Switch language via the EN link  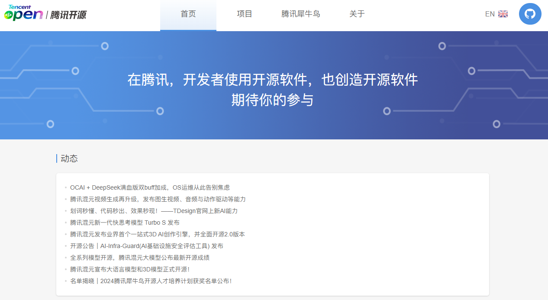pyautogui.click(x=490, y=14)
